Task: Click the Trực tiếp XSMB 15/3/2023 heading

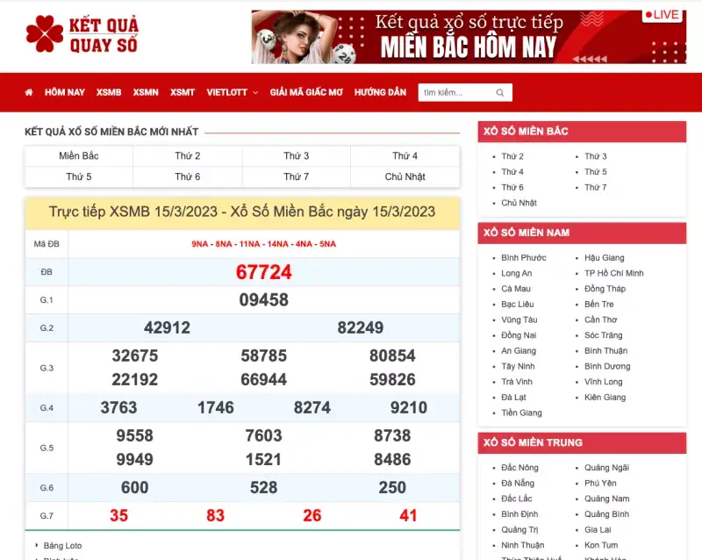Action: pyautogui.click(x=242, y=212)
